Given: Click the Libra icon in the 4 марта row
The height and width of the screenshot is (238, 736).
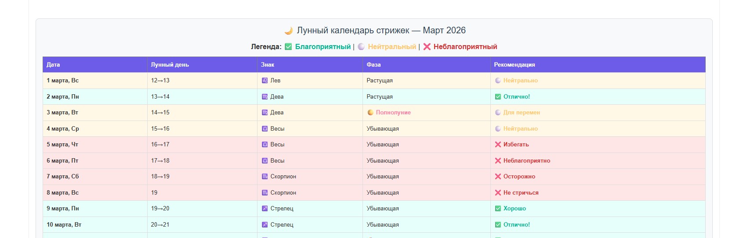Looking at the screenshot, I should tap(265, 129).
